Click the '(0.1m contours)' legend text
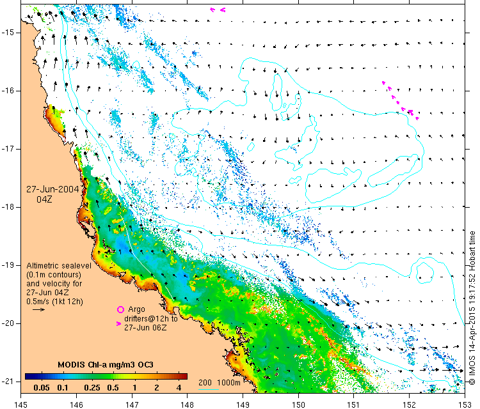Viewport: 480px width, 409px height. pos(54,275)
